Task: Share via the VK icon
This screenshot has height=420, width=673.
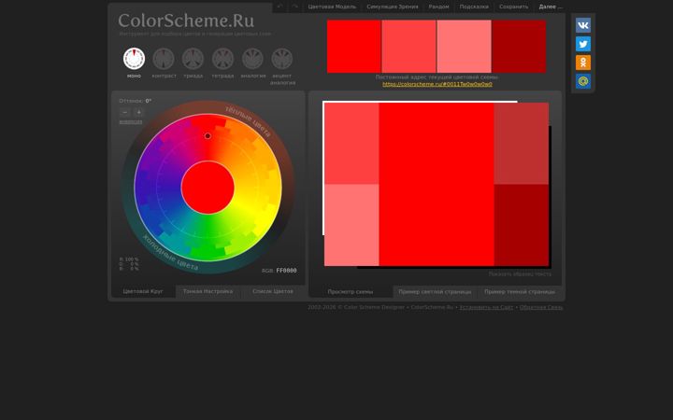Action: pos(583,25)
